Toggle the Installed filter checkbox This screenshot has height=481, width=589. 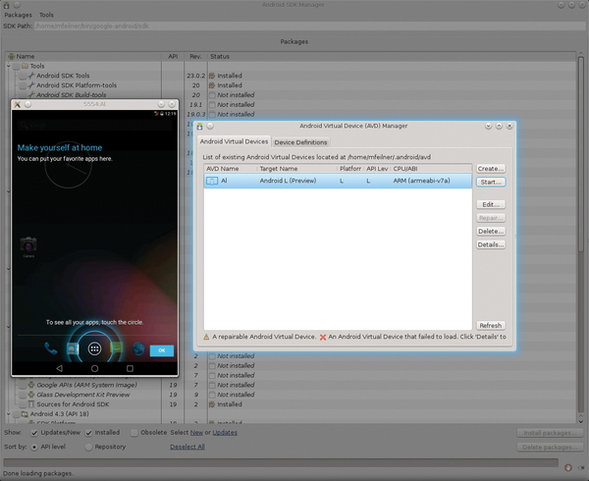pos(88,433)
